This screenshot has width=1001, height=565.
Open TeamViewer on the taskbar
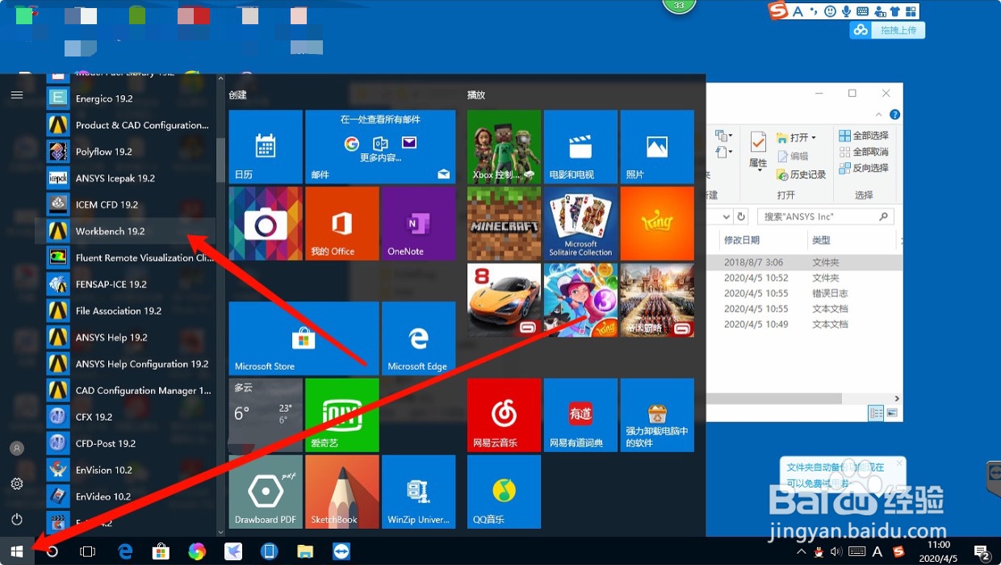[342, 551]
